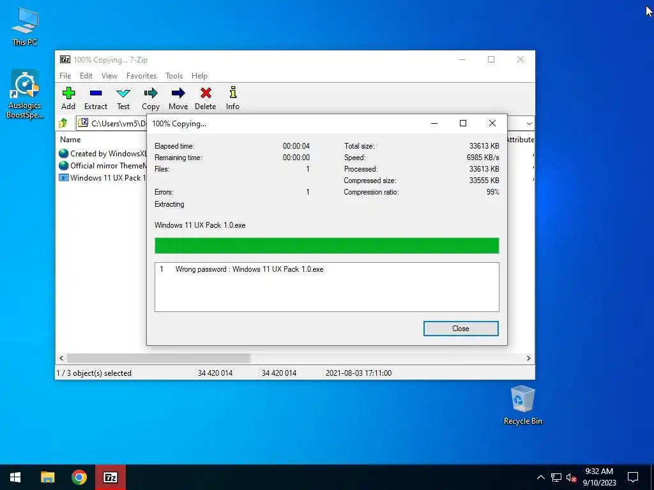Open the Windows Start menu
This screenshot has width=654, height=490.
tap(15, 477)
